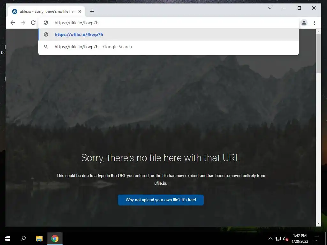Open the clock showing 1:42 PM

point(300,239)
